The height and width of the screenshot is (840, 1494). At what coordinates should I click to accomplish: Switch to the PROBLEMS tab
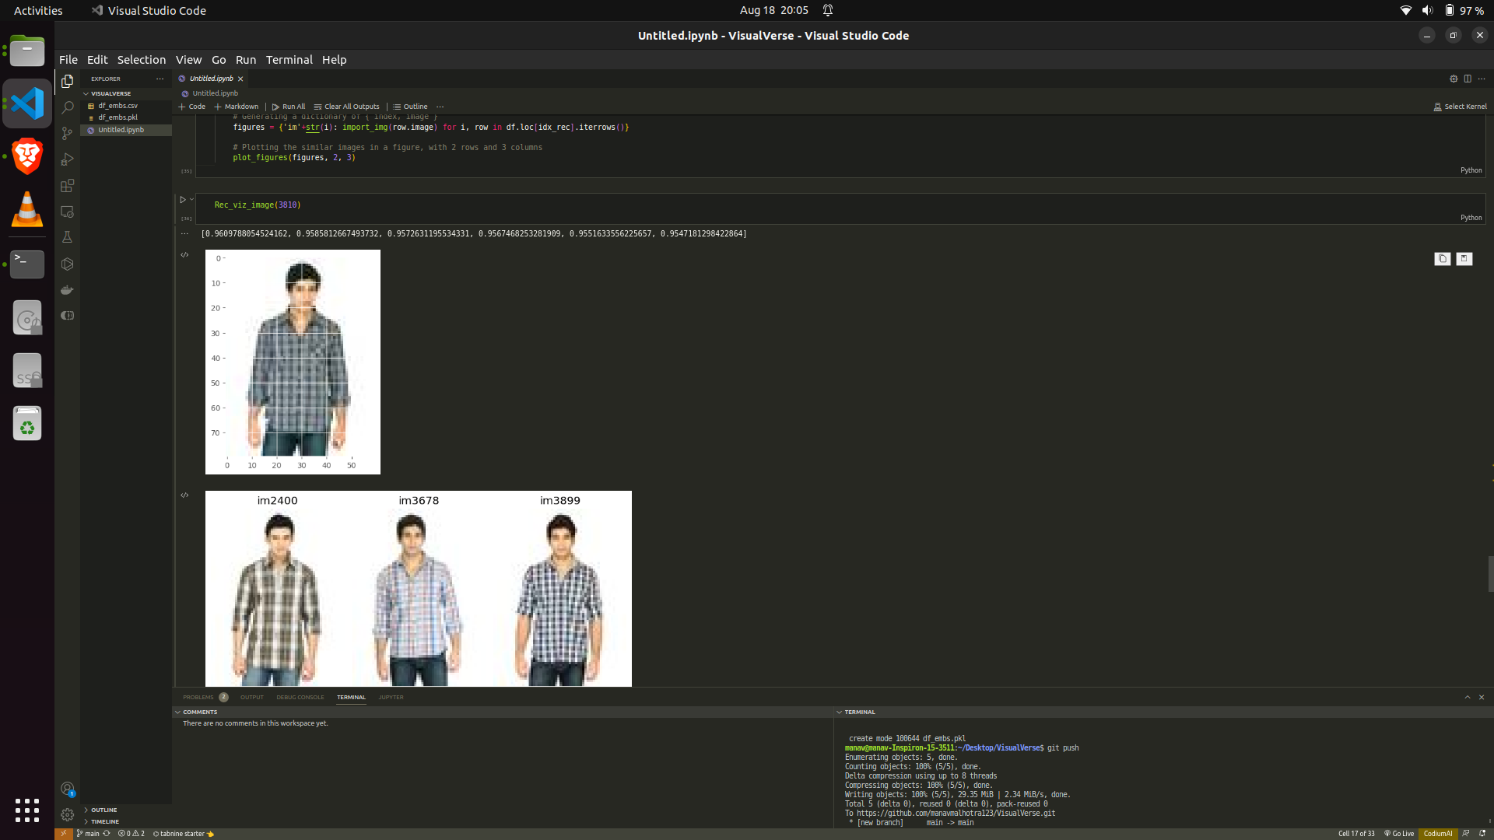pos(198,697)
